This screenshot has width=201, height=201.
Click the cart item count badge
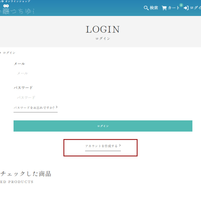click(181, 5)
